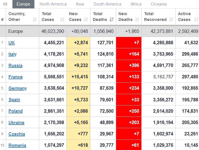The width and height of the screenshot is (199, 150).
Task: Select the North America tab
Action: pos(53,4)
